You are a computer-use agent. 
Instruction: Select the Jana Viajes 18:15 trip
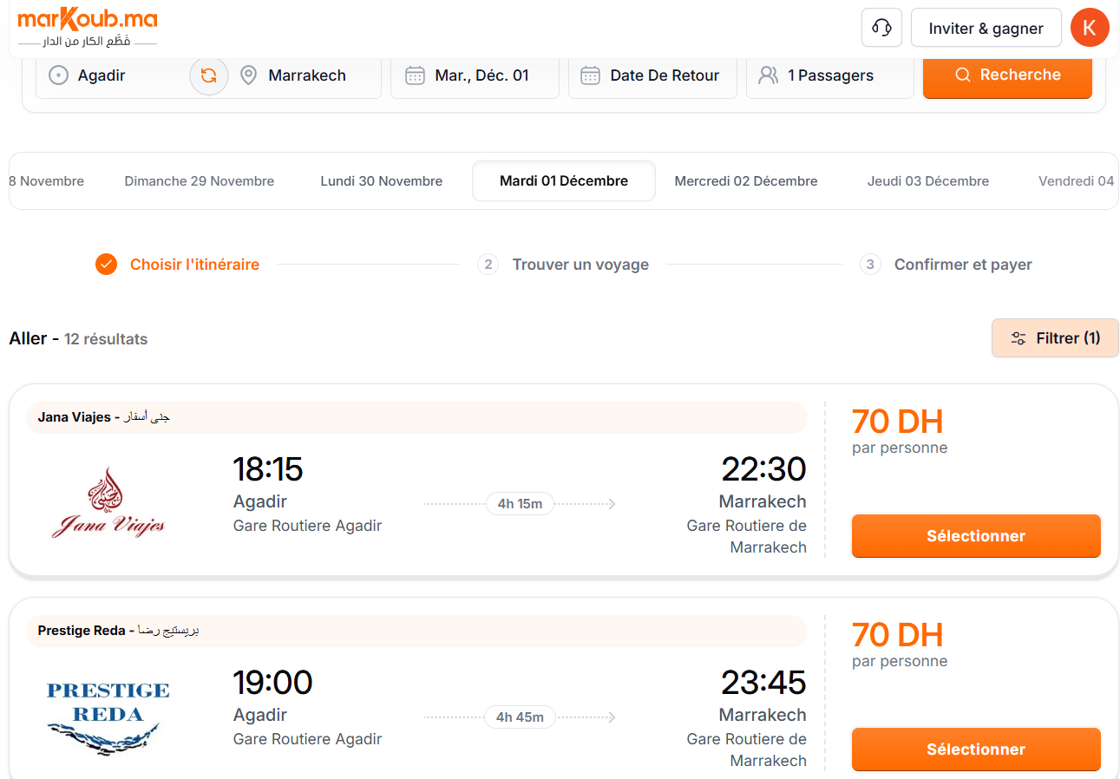tap(976, 536)
